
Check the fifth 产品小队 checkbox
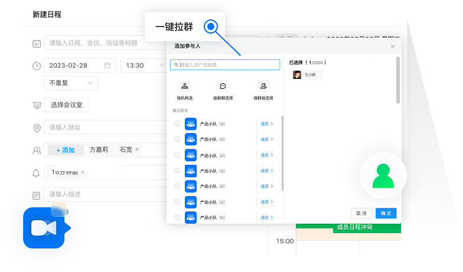pyautogui.click(x=177, y=186)
